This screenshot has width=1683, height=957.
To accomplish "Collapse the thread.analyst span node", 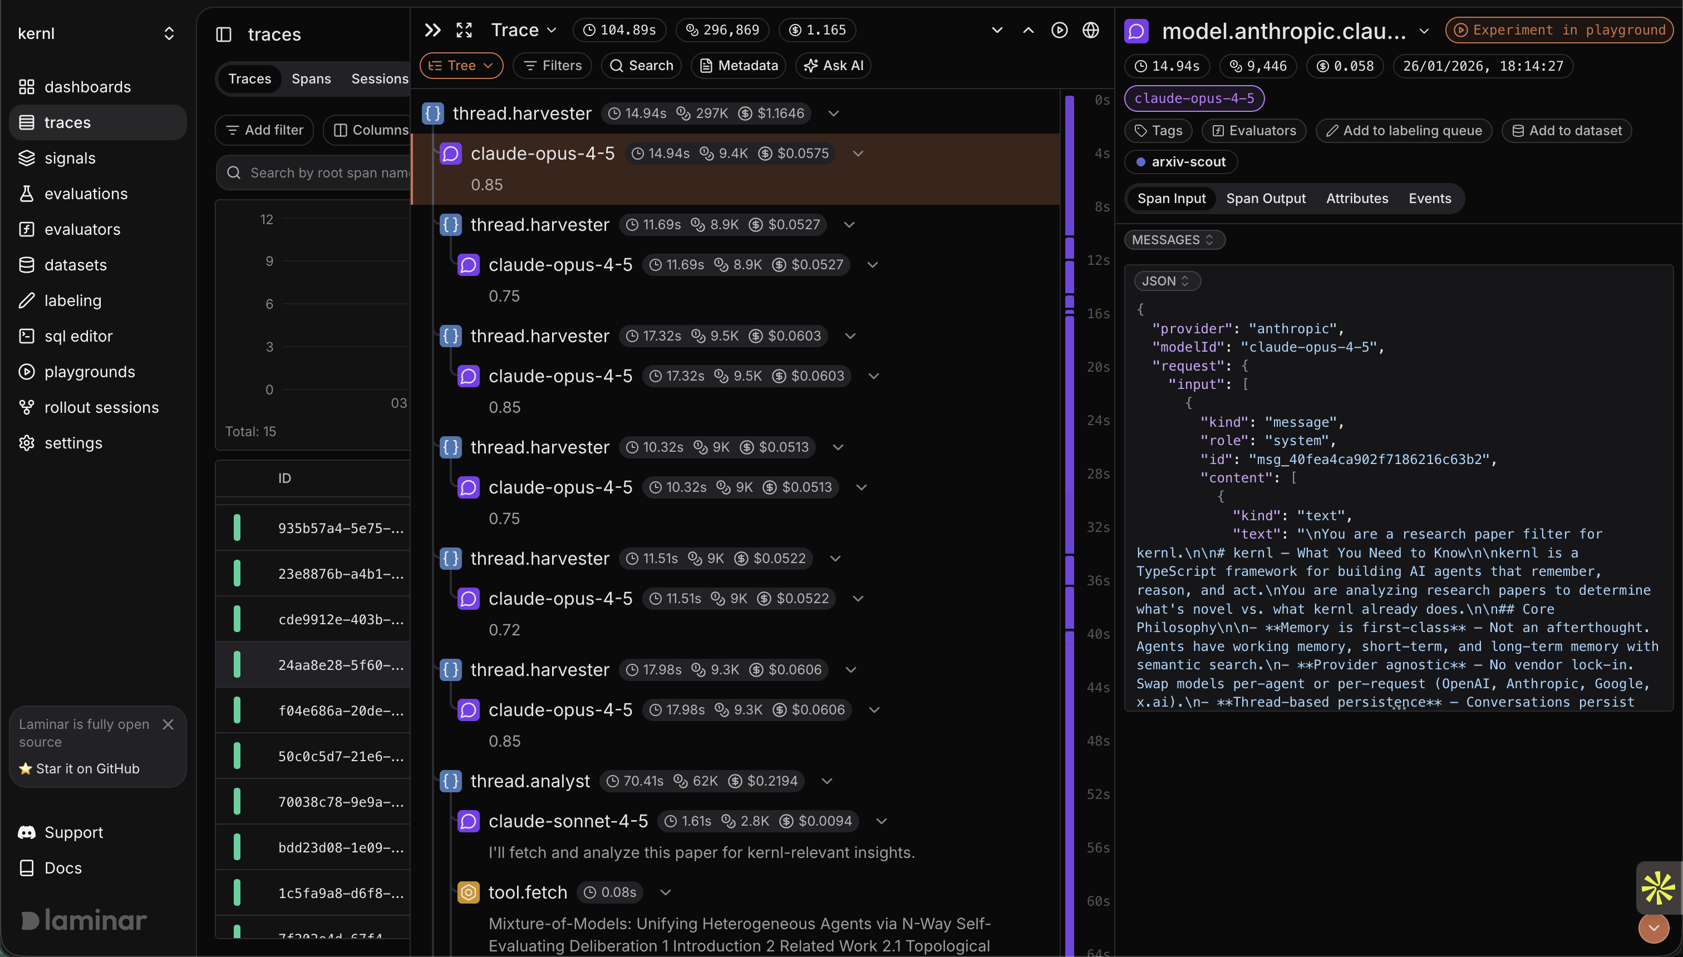I will pyautogui.click(x=827, y=781).
